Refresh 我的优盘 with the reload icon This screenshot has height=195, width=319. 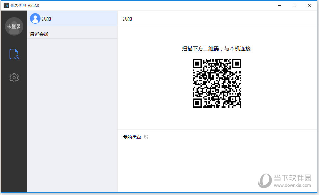coord(146,137)
